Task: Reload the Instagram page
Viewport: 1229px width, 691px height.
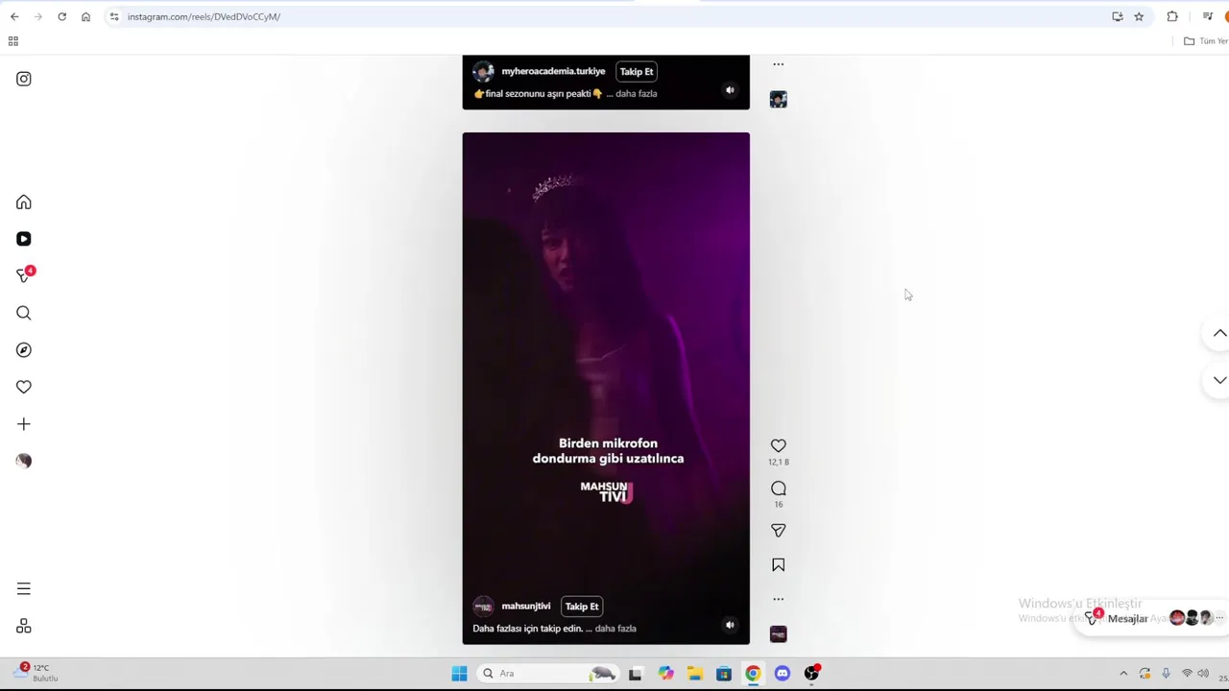Action: tap(61, 16)
